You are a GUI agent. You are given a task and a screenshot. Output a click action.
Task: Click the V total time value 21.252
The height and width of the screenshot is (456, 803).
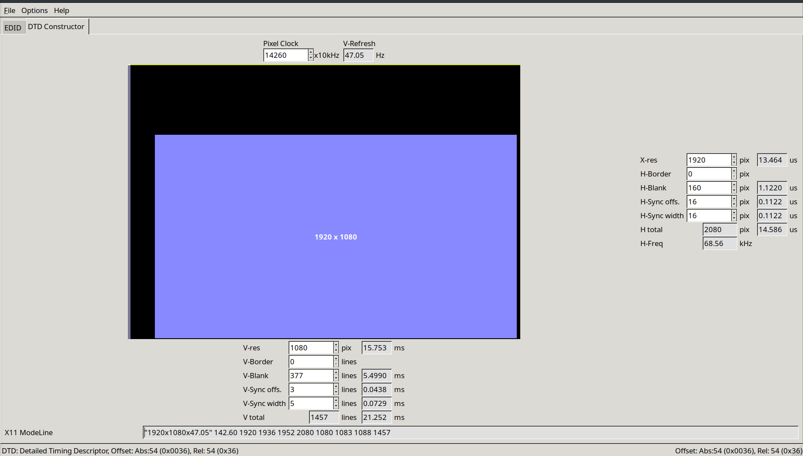click(377, 417)
